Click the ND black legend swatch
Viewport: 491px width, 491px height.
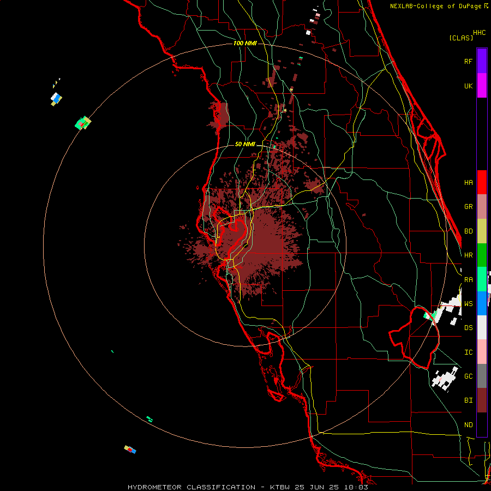482,424
